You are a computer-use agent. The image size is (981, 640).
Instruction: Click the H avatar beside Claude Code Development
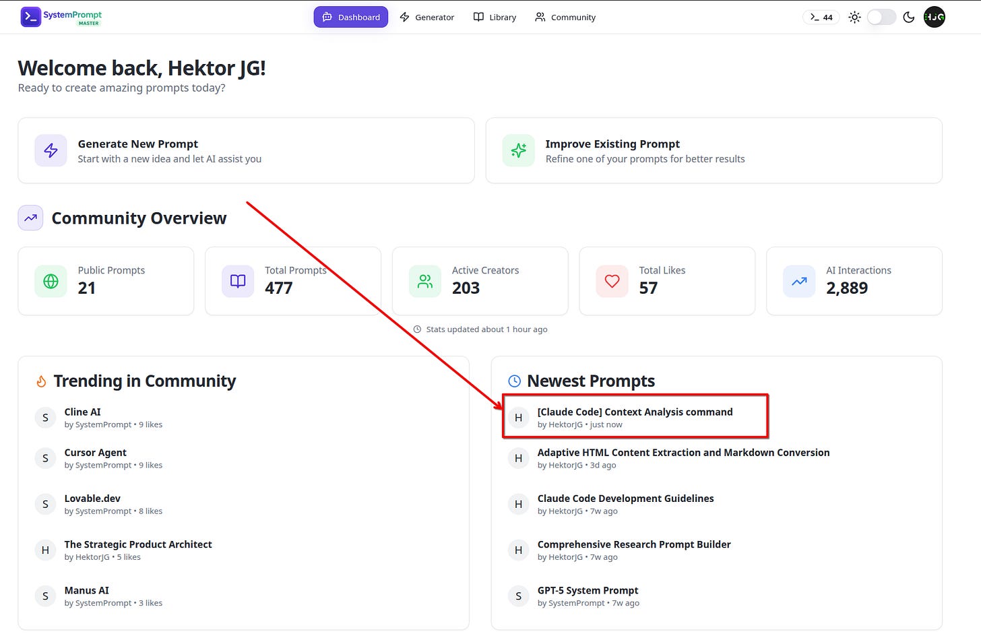point(518,504)
